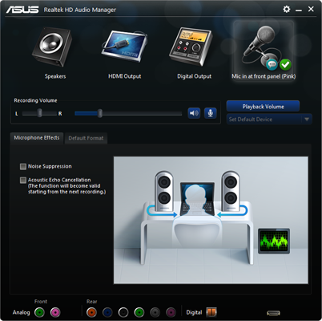Enable the Noise Suppression checkbox
The width and height of the screenshot is (322, 321).
(x=23, y=166)
